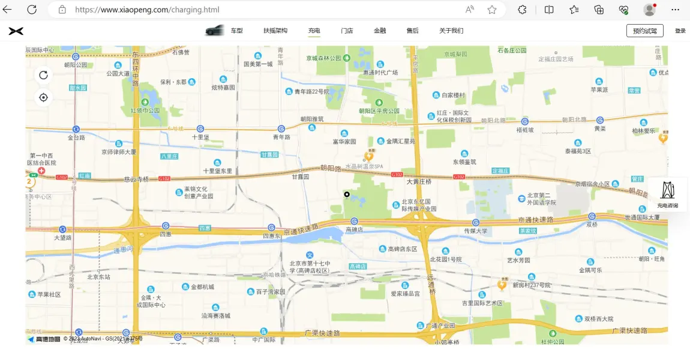Screen dimensions: 690x355
Task: Select charging station marker near 柏林爱乐
Action: point(663,138)
